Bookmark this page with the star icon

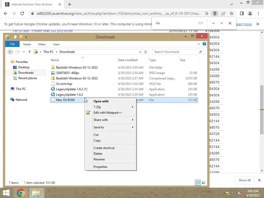pos(232,13)
